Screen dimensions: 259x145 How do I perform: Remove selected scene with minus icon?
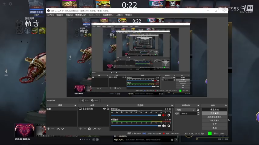pyautogui.click(x=53, y=129)
